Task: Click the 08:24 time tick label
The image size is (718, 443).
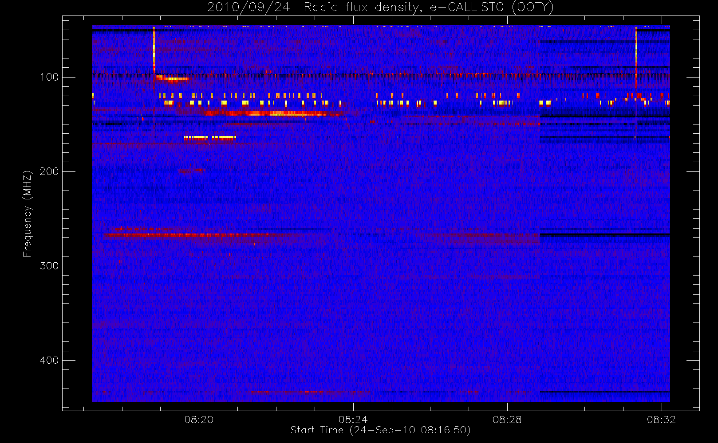Action: tap(353, 419)
